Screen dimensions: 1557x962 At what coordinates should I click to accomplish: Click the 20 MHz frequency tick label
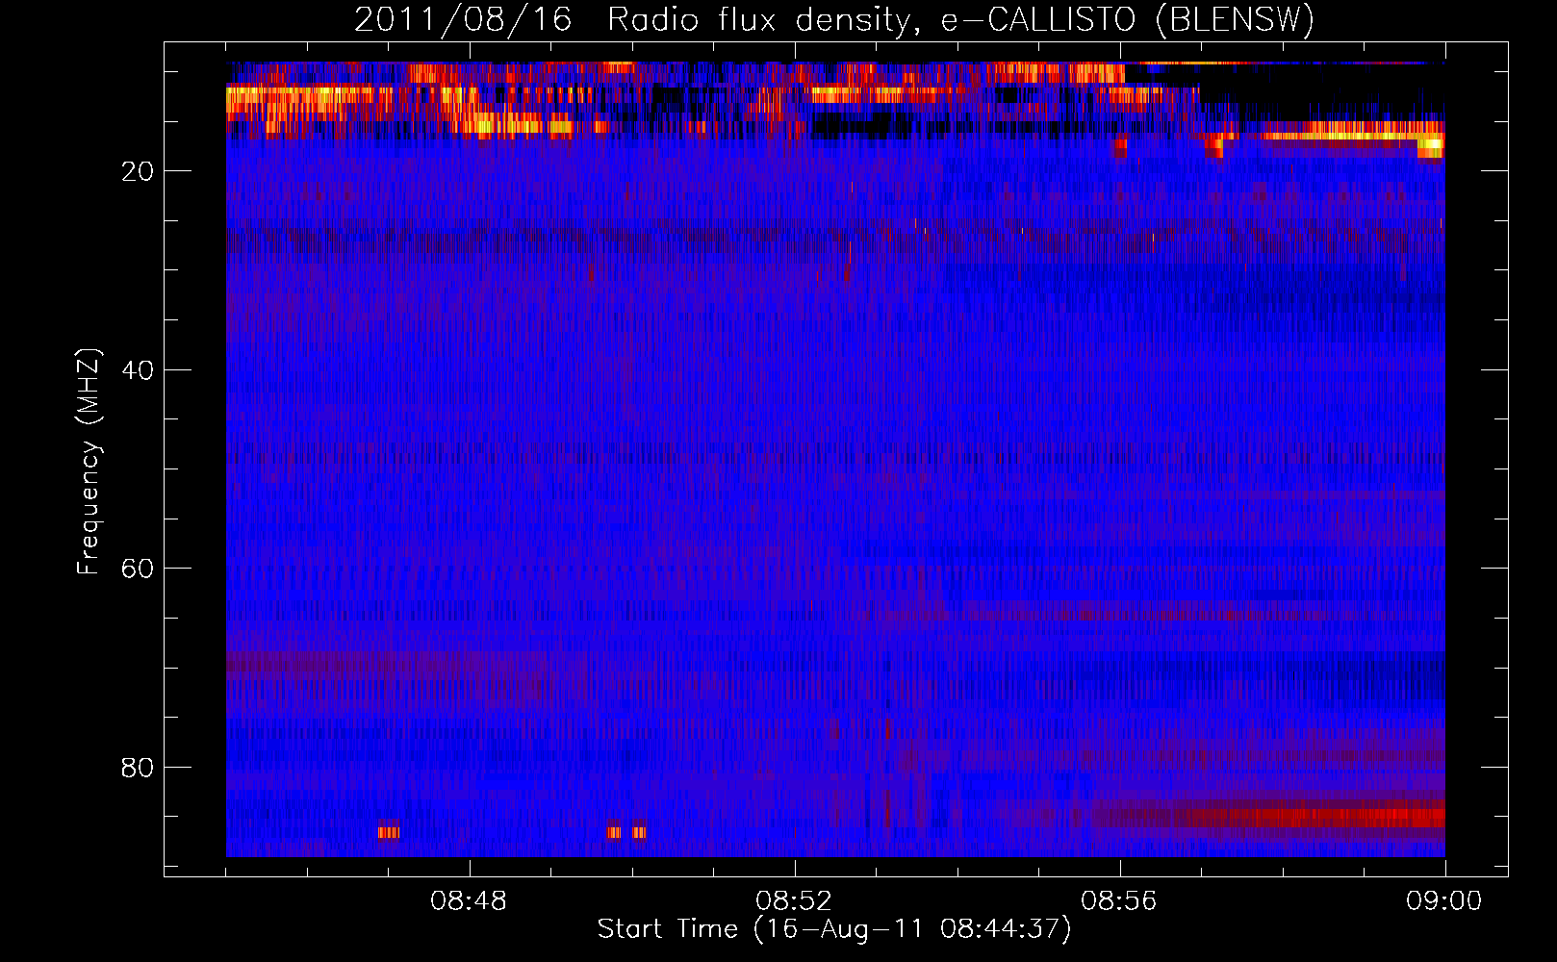[138, 171]
